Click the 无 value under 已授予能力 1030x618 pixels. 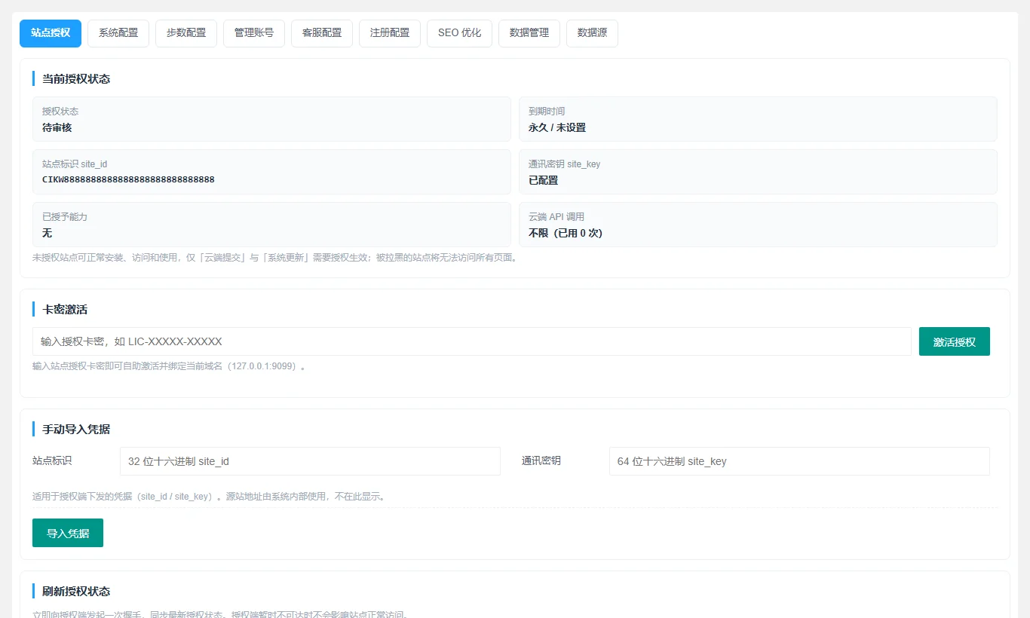click(47, 233)
